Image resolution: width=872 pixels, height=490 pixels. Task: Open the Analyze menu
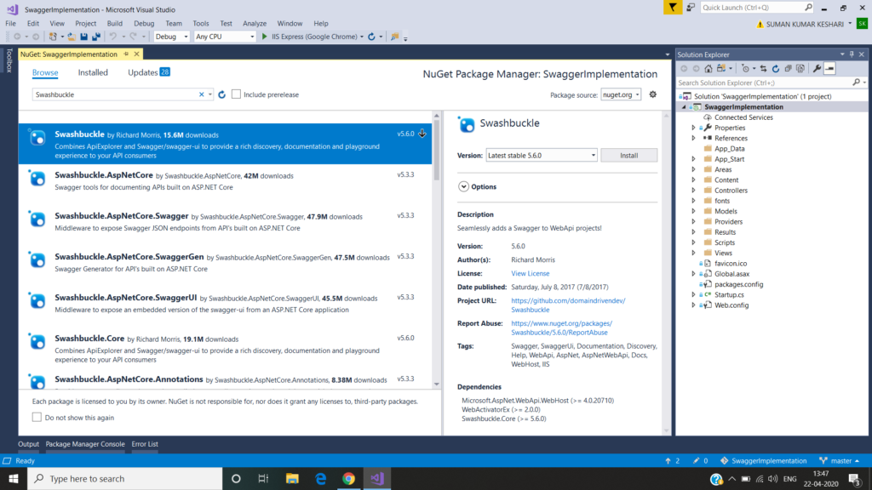click(254, 23)
